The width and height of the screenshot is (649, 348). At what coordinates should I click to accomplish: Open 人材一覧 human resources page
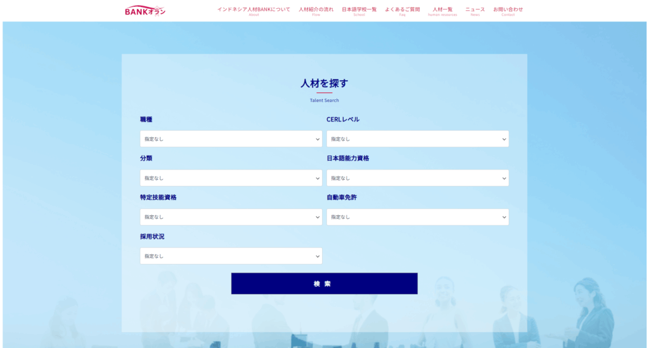442,10
